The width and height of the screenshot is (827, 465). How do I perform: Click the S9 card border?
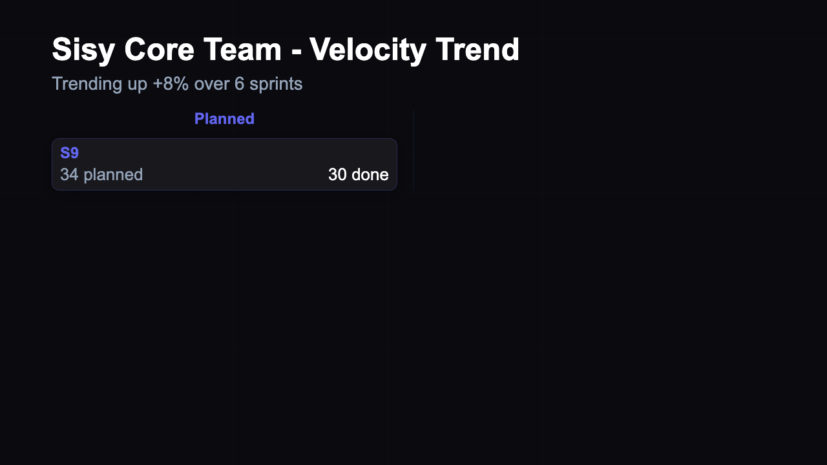[x=224, y=138]
